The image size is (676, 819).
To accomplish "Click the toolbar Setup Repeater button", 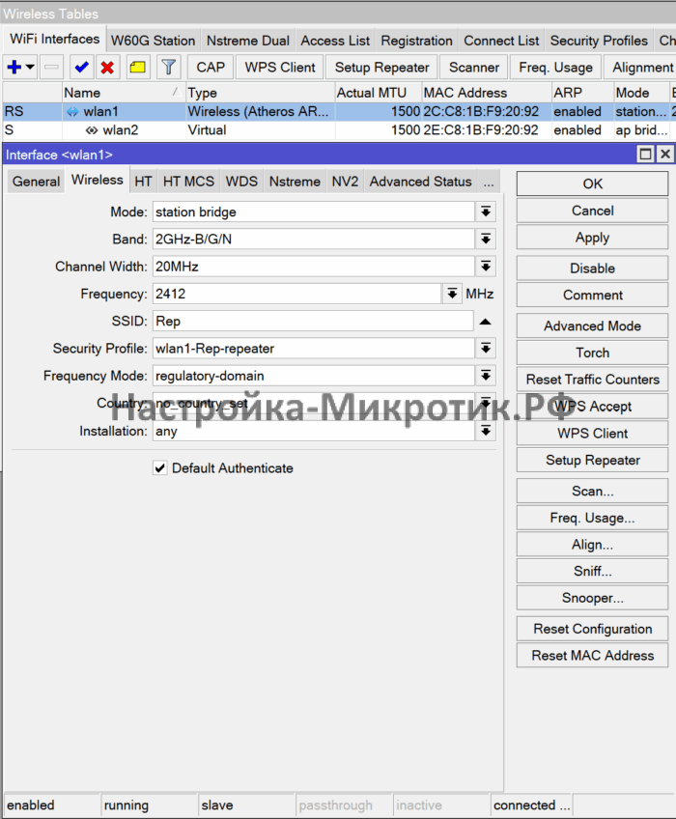I will pos(381,68).
